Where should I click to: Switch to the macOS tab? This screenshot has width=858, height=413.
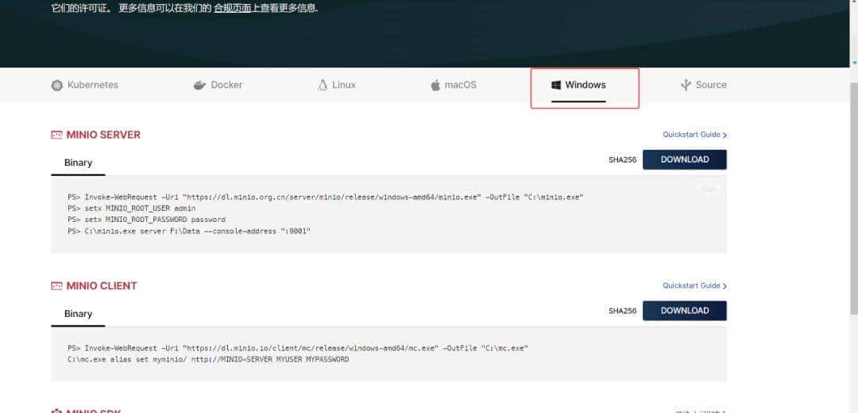pos(453,86)
